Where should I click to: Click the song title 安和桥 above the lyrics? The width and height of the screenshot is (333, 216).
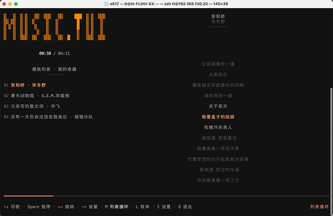tap(218, 16)
